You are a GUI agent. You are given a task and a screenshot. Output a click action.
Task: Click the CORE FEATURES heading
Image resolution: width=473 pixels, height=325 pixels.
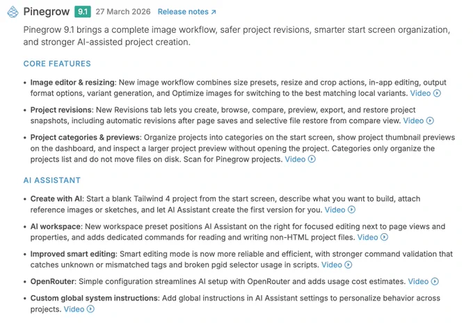[x=57, y=63]
